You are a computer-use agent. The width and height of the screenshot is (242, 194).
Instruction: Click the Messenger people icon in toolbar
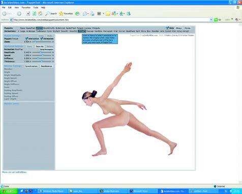click(129, 14)
